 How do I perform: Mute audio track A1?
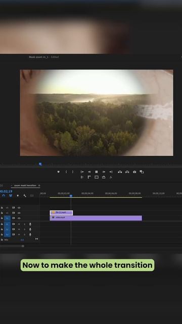pyautogui.click(x=19, y=224)
